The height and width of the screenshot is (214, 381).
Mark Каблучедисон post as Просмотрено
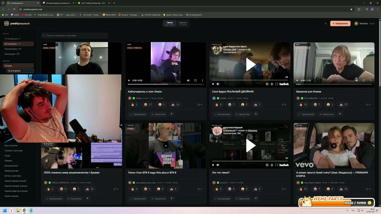coord(138,114)
